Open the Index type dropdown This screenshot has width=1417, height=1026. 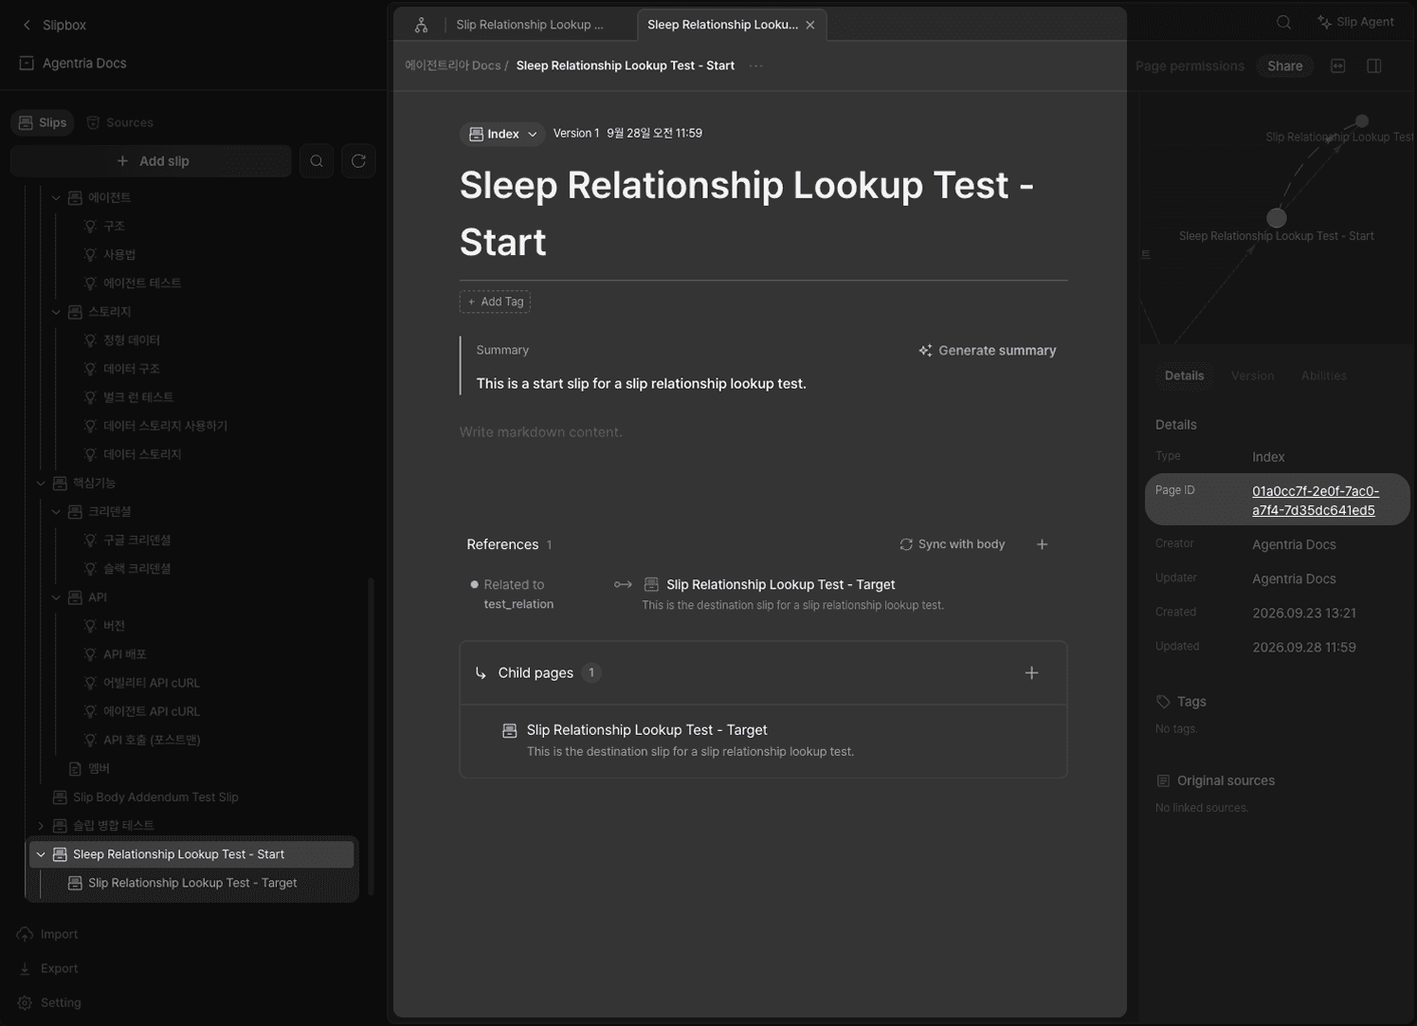coord(502,134)
